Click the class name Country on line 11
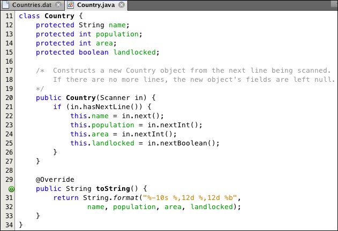The height and width of the screenshot is (231, 338). pyautogui.click(x=59, y=16)
